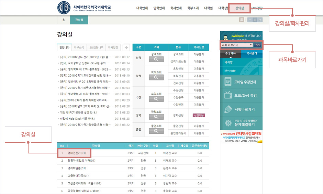Click the 신청가능 scholarship badge
Image resolution: width=323 pixels, height=194 pixels.
pos(199,115)
